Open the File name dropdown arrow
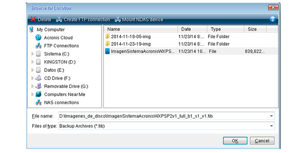 click(x=271, y=116)
